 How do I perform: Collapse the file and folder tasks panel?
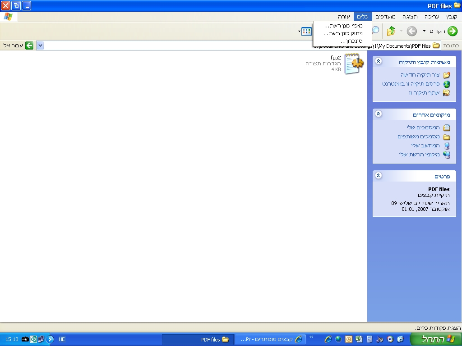coord(379,61)
